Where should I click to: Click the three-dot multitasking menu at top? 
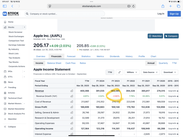(91, 2)
